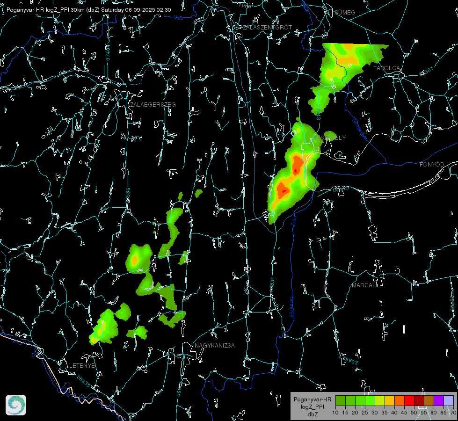
Task: Click the logZ_PPI legend label
Action: [312, 406]
